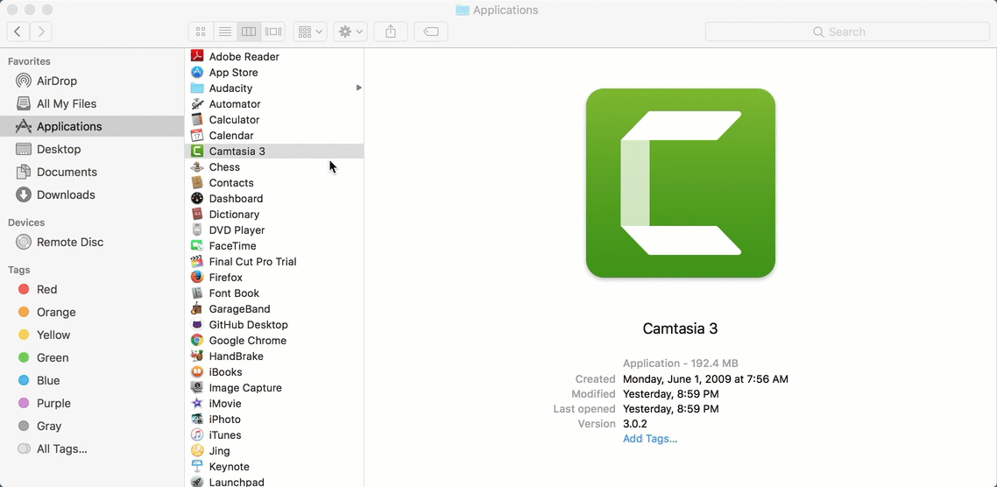The width and height of the screenshot is (997, 487).
Task: Expand the Audacity folder arrow
Action: click(359, 88)
